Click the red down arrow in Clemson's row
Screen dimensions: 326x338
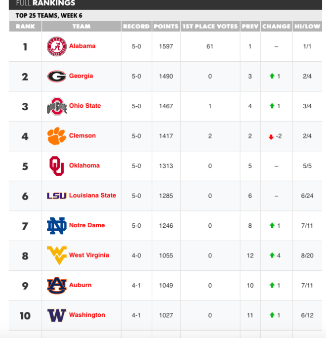click(271, 137)
